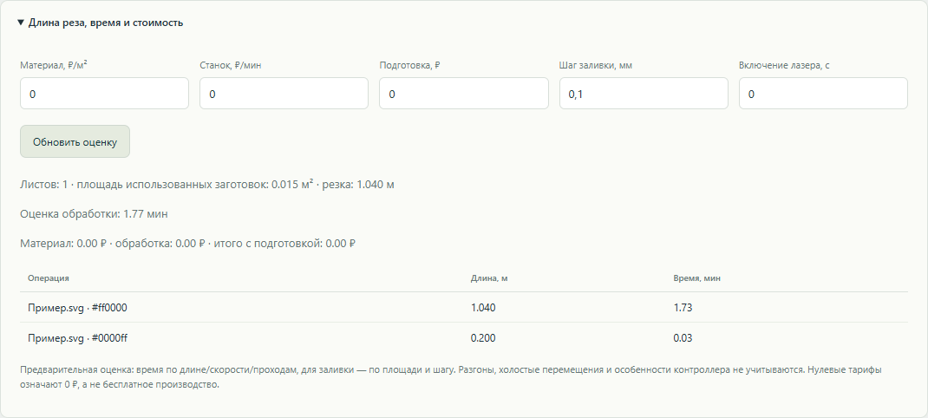Select the 'Пример.svg · #0000ff' row
This screenshot has height=418, width=928.
[464, 338]
